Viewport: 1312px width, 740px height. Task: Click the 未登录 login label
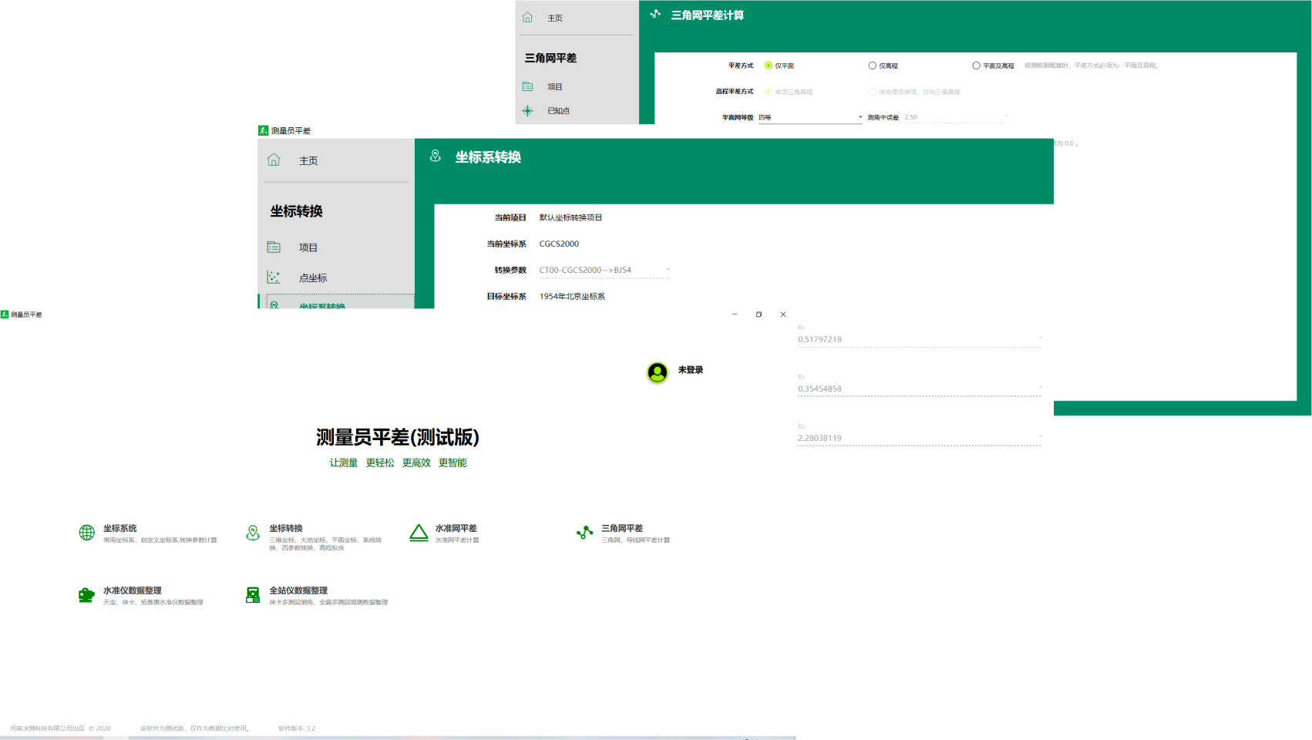click(691, 370)
